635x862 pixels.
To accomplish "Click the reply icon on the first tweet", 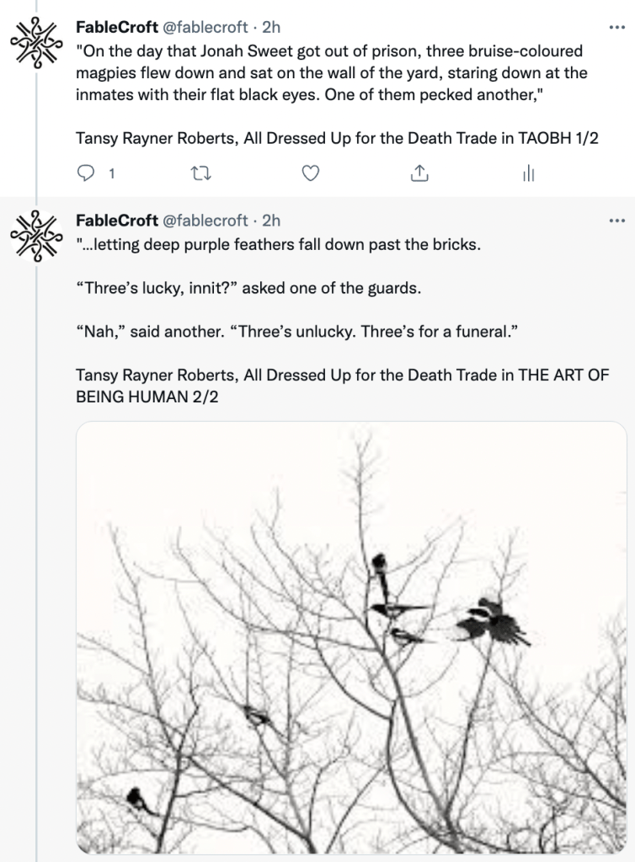I will pyautogui.click(x=85, y=173).
